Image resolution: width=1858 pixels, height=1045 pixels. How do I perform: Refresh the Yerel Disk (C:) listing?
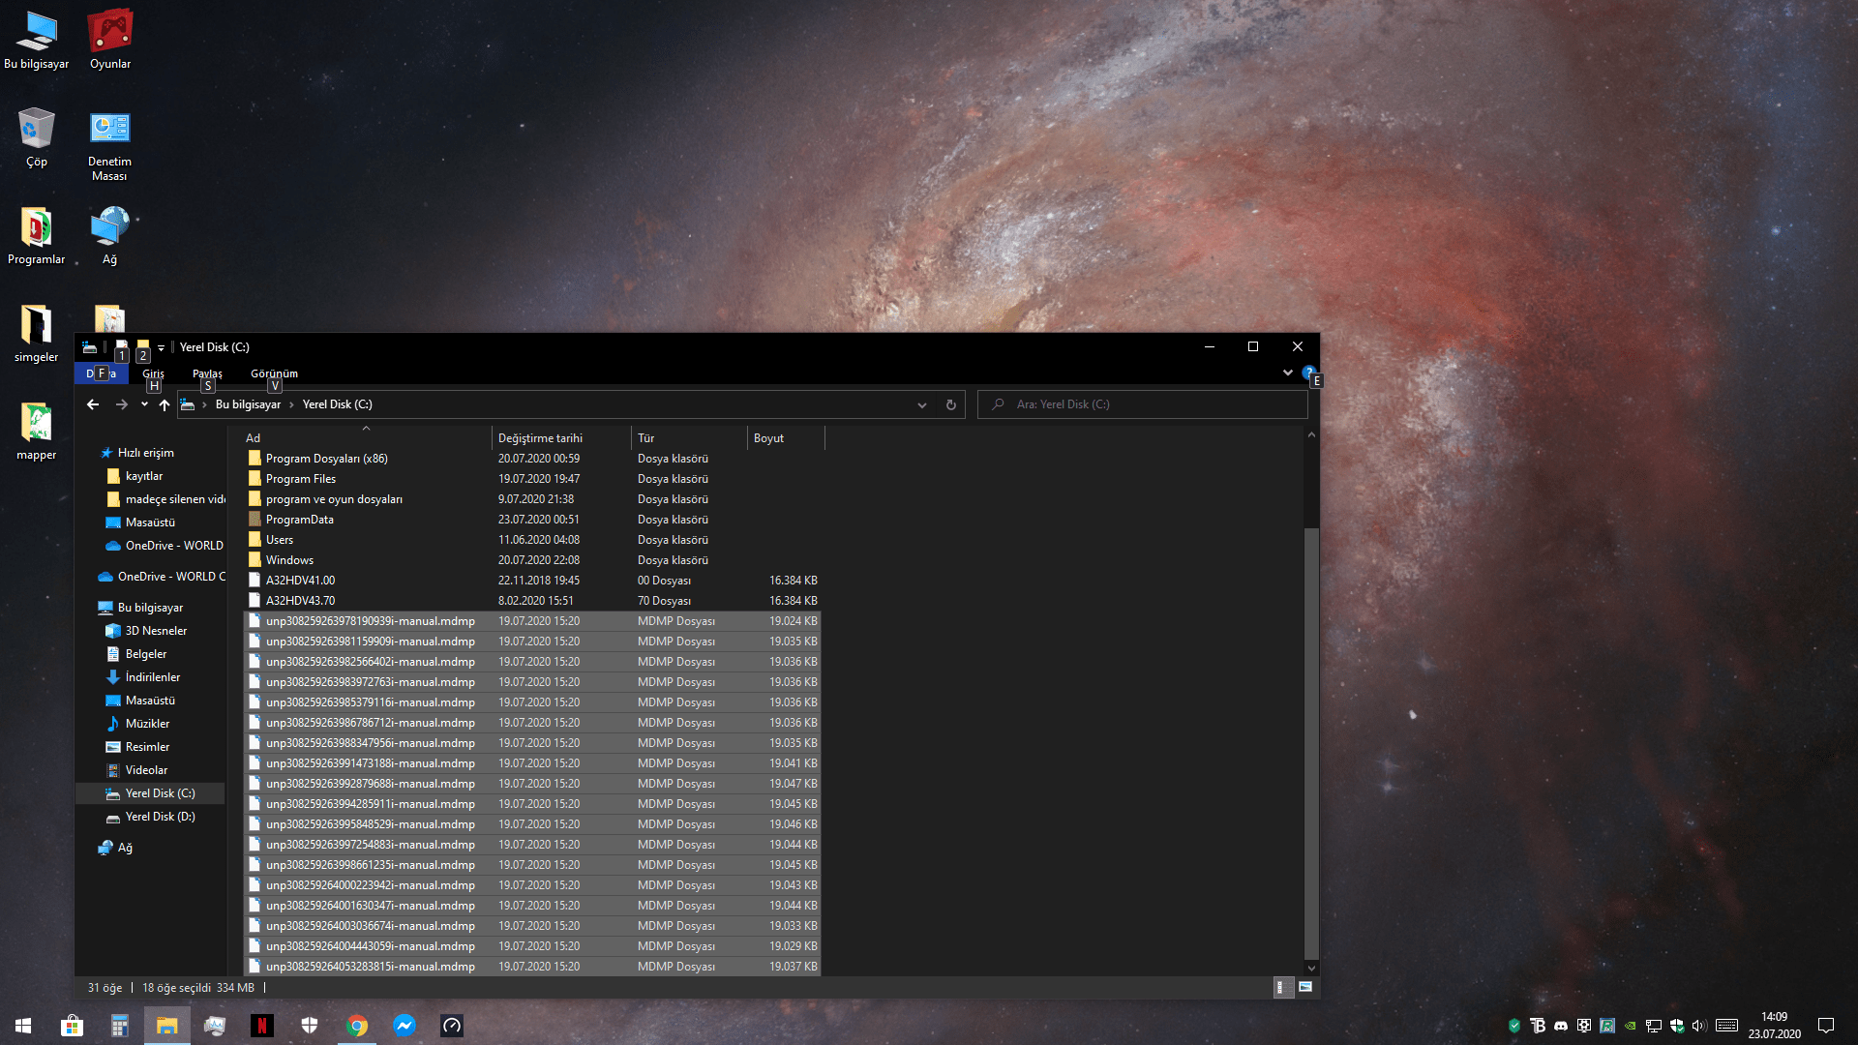[x=950, y=404]
